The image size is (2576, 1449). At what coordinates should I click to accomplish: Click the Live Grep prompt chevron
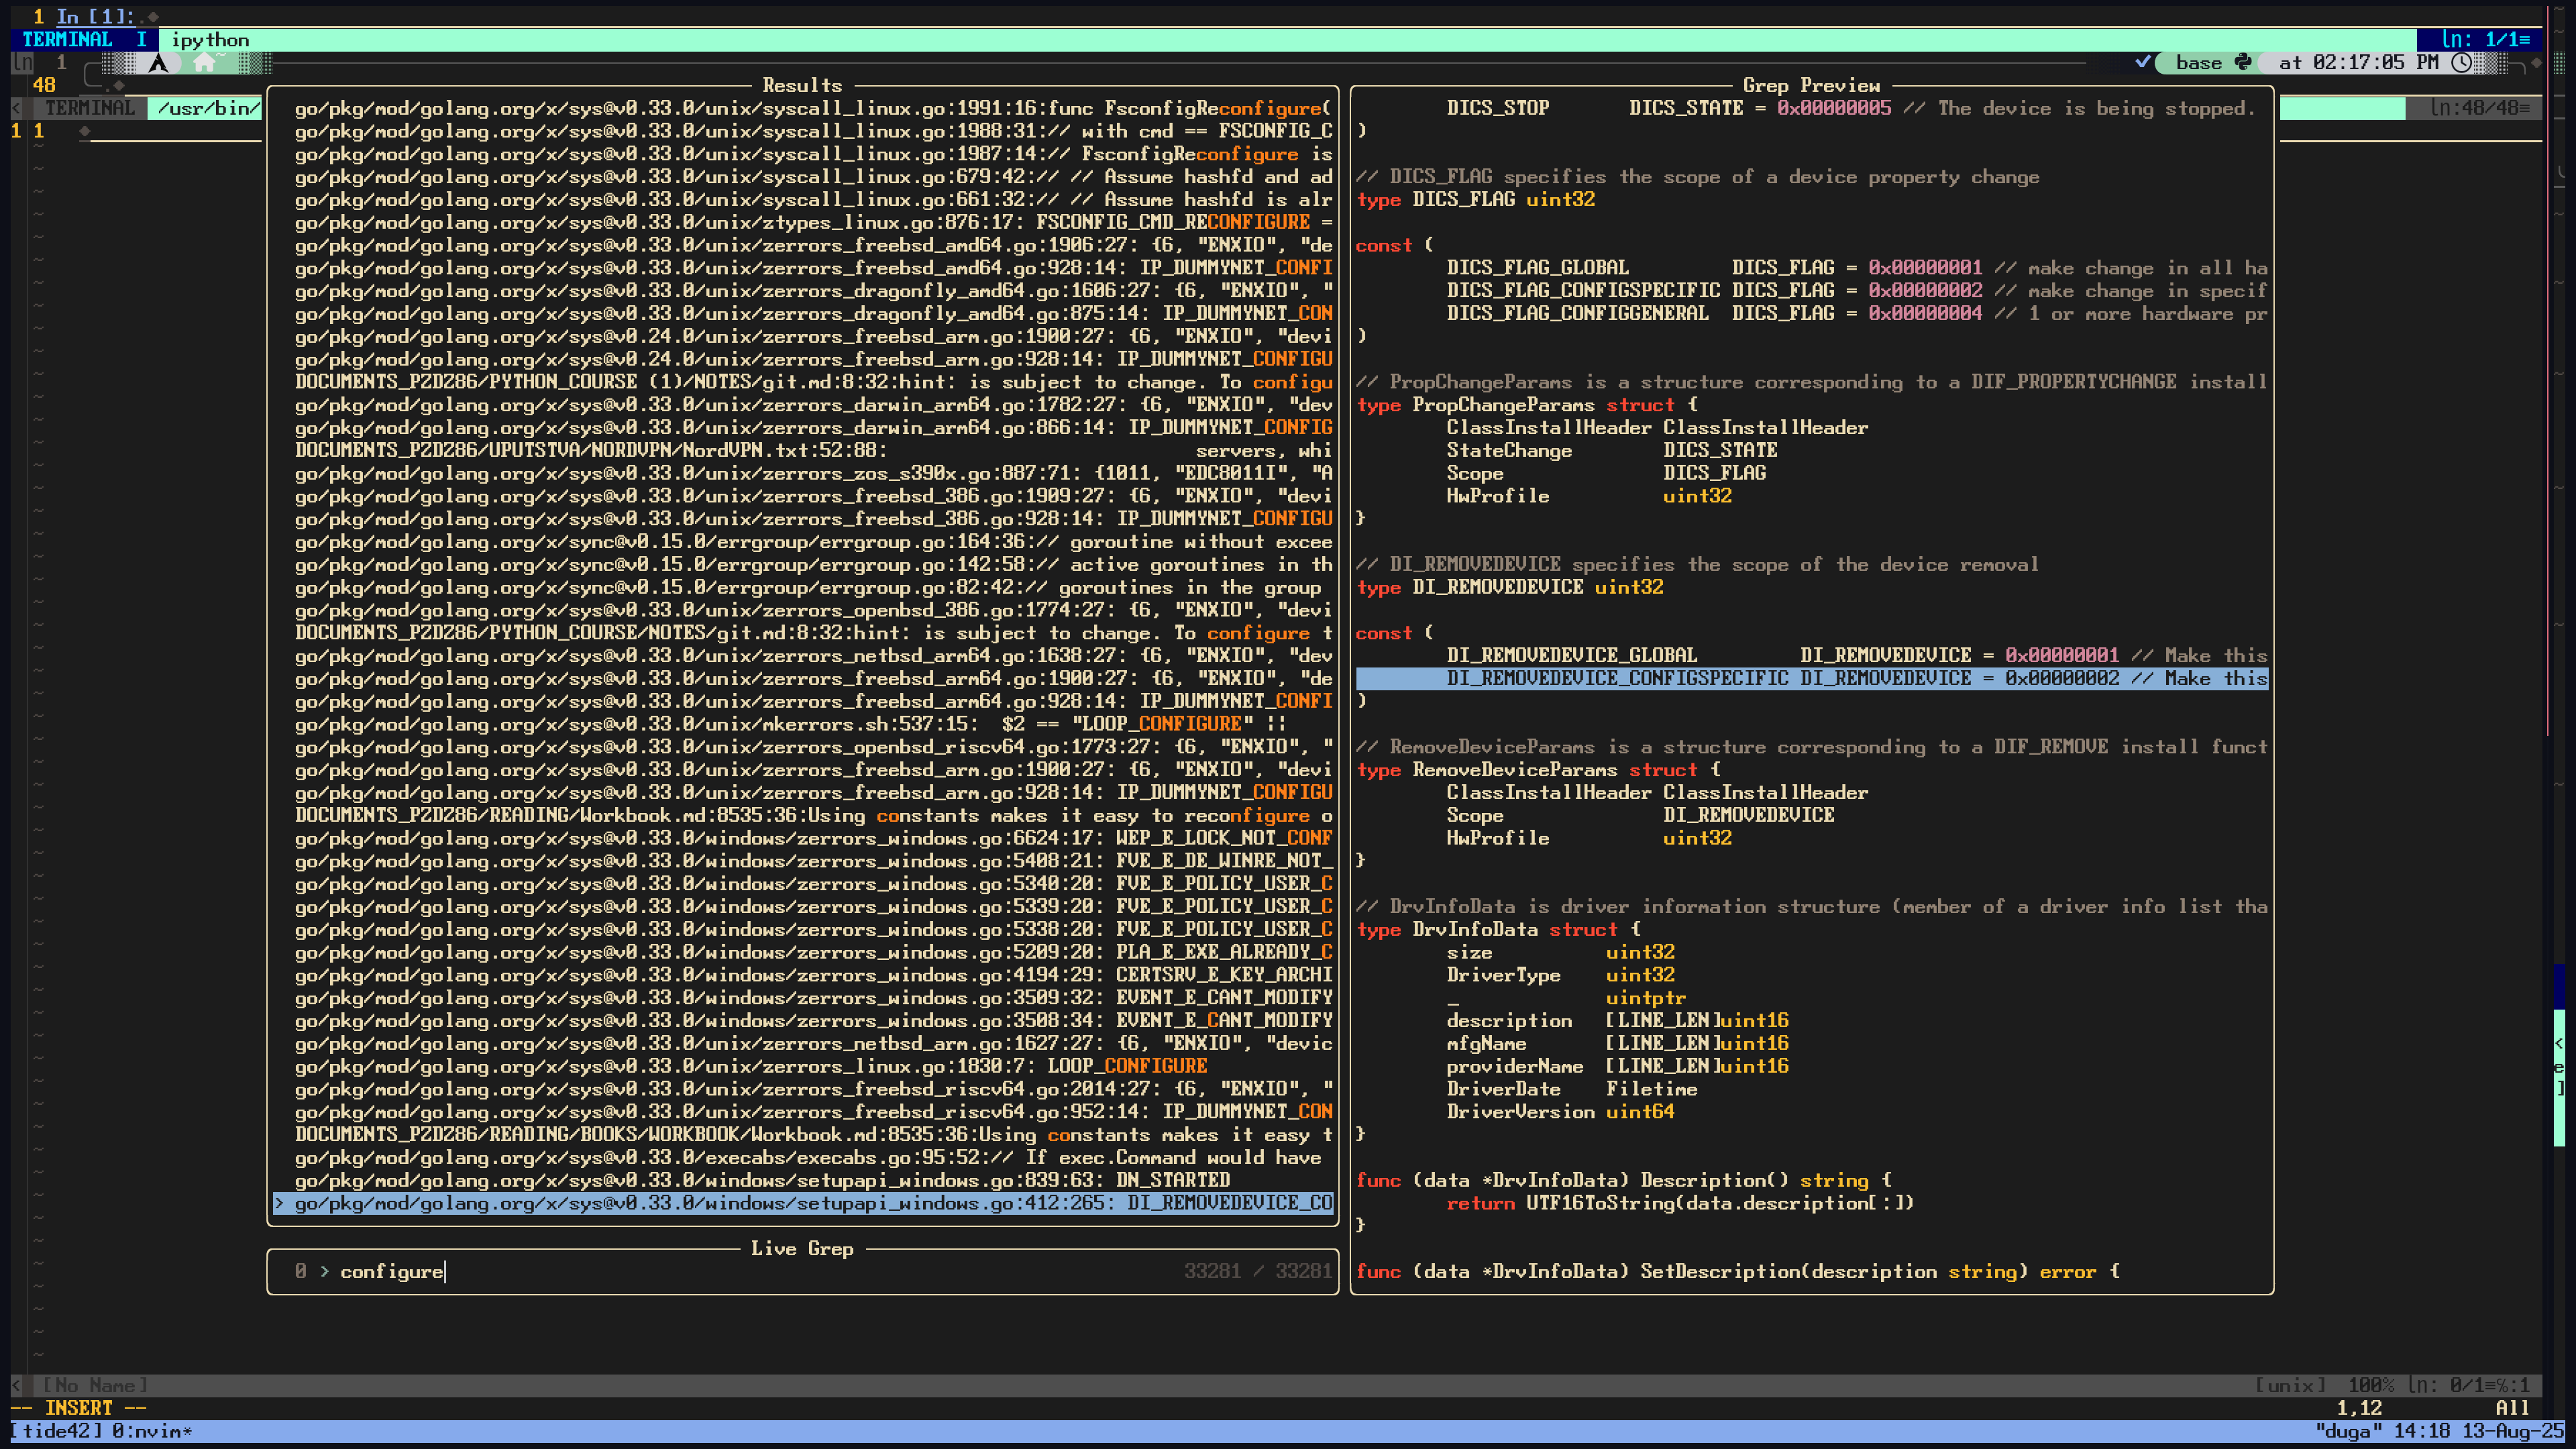pyautogui.click(x=324, y=1271)
